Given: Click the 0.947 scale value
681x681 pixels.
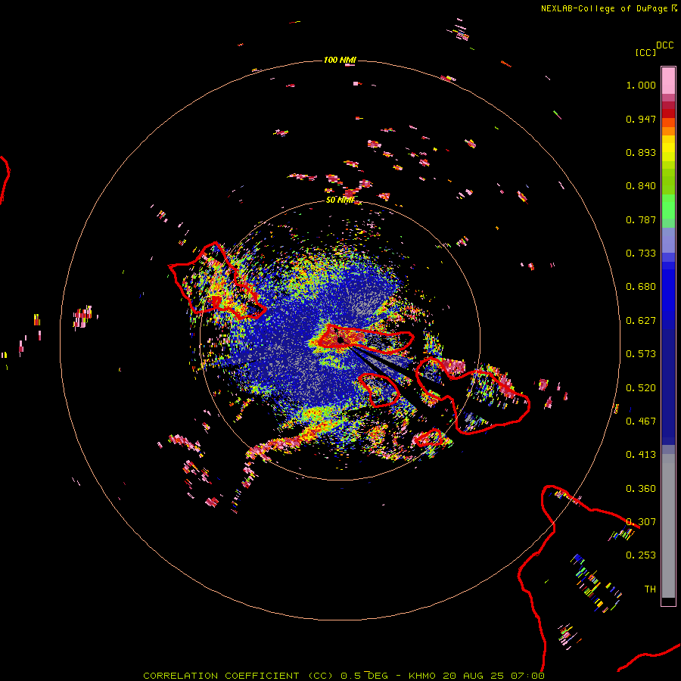Looking at the screenshot, I should point(641,119).
